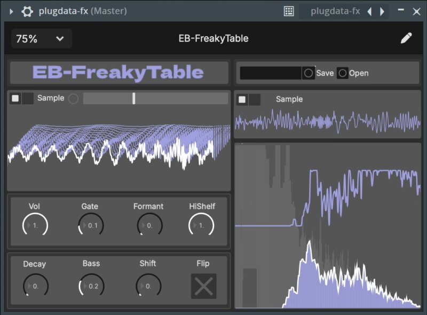This screenshot has height=315, width=427.
Task: Click the bang circle next to Sample
Action: (x=73, y=98)
